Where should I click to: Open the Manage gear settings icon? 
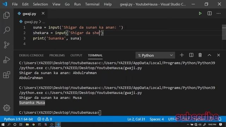click(7, 108)
